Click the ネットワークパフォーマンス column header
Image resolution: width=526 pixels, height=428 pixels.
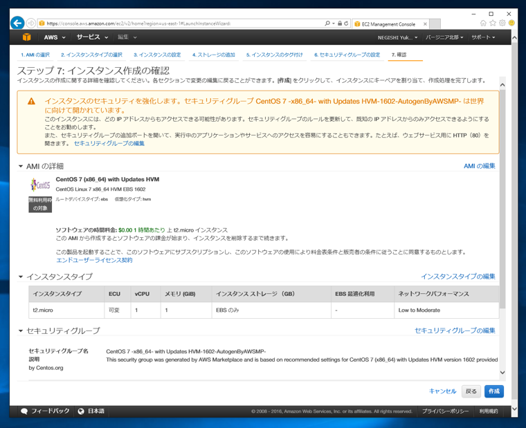(446, 294)
